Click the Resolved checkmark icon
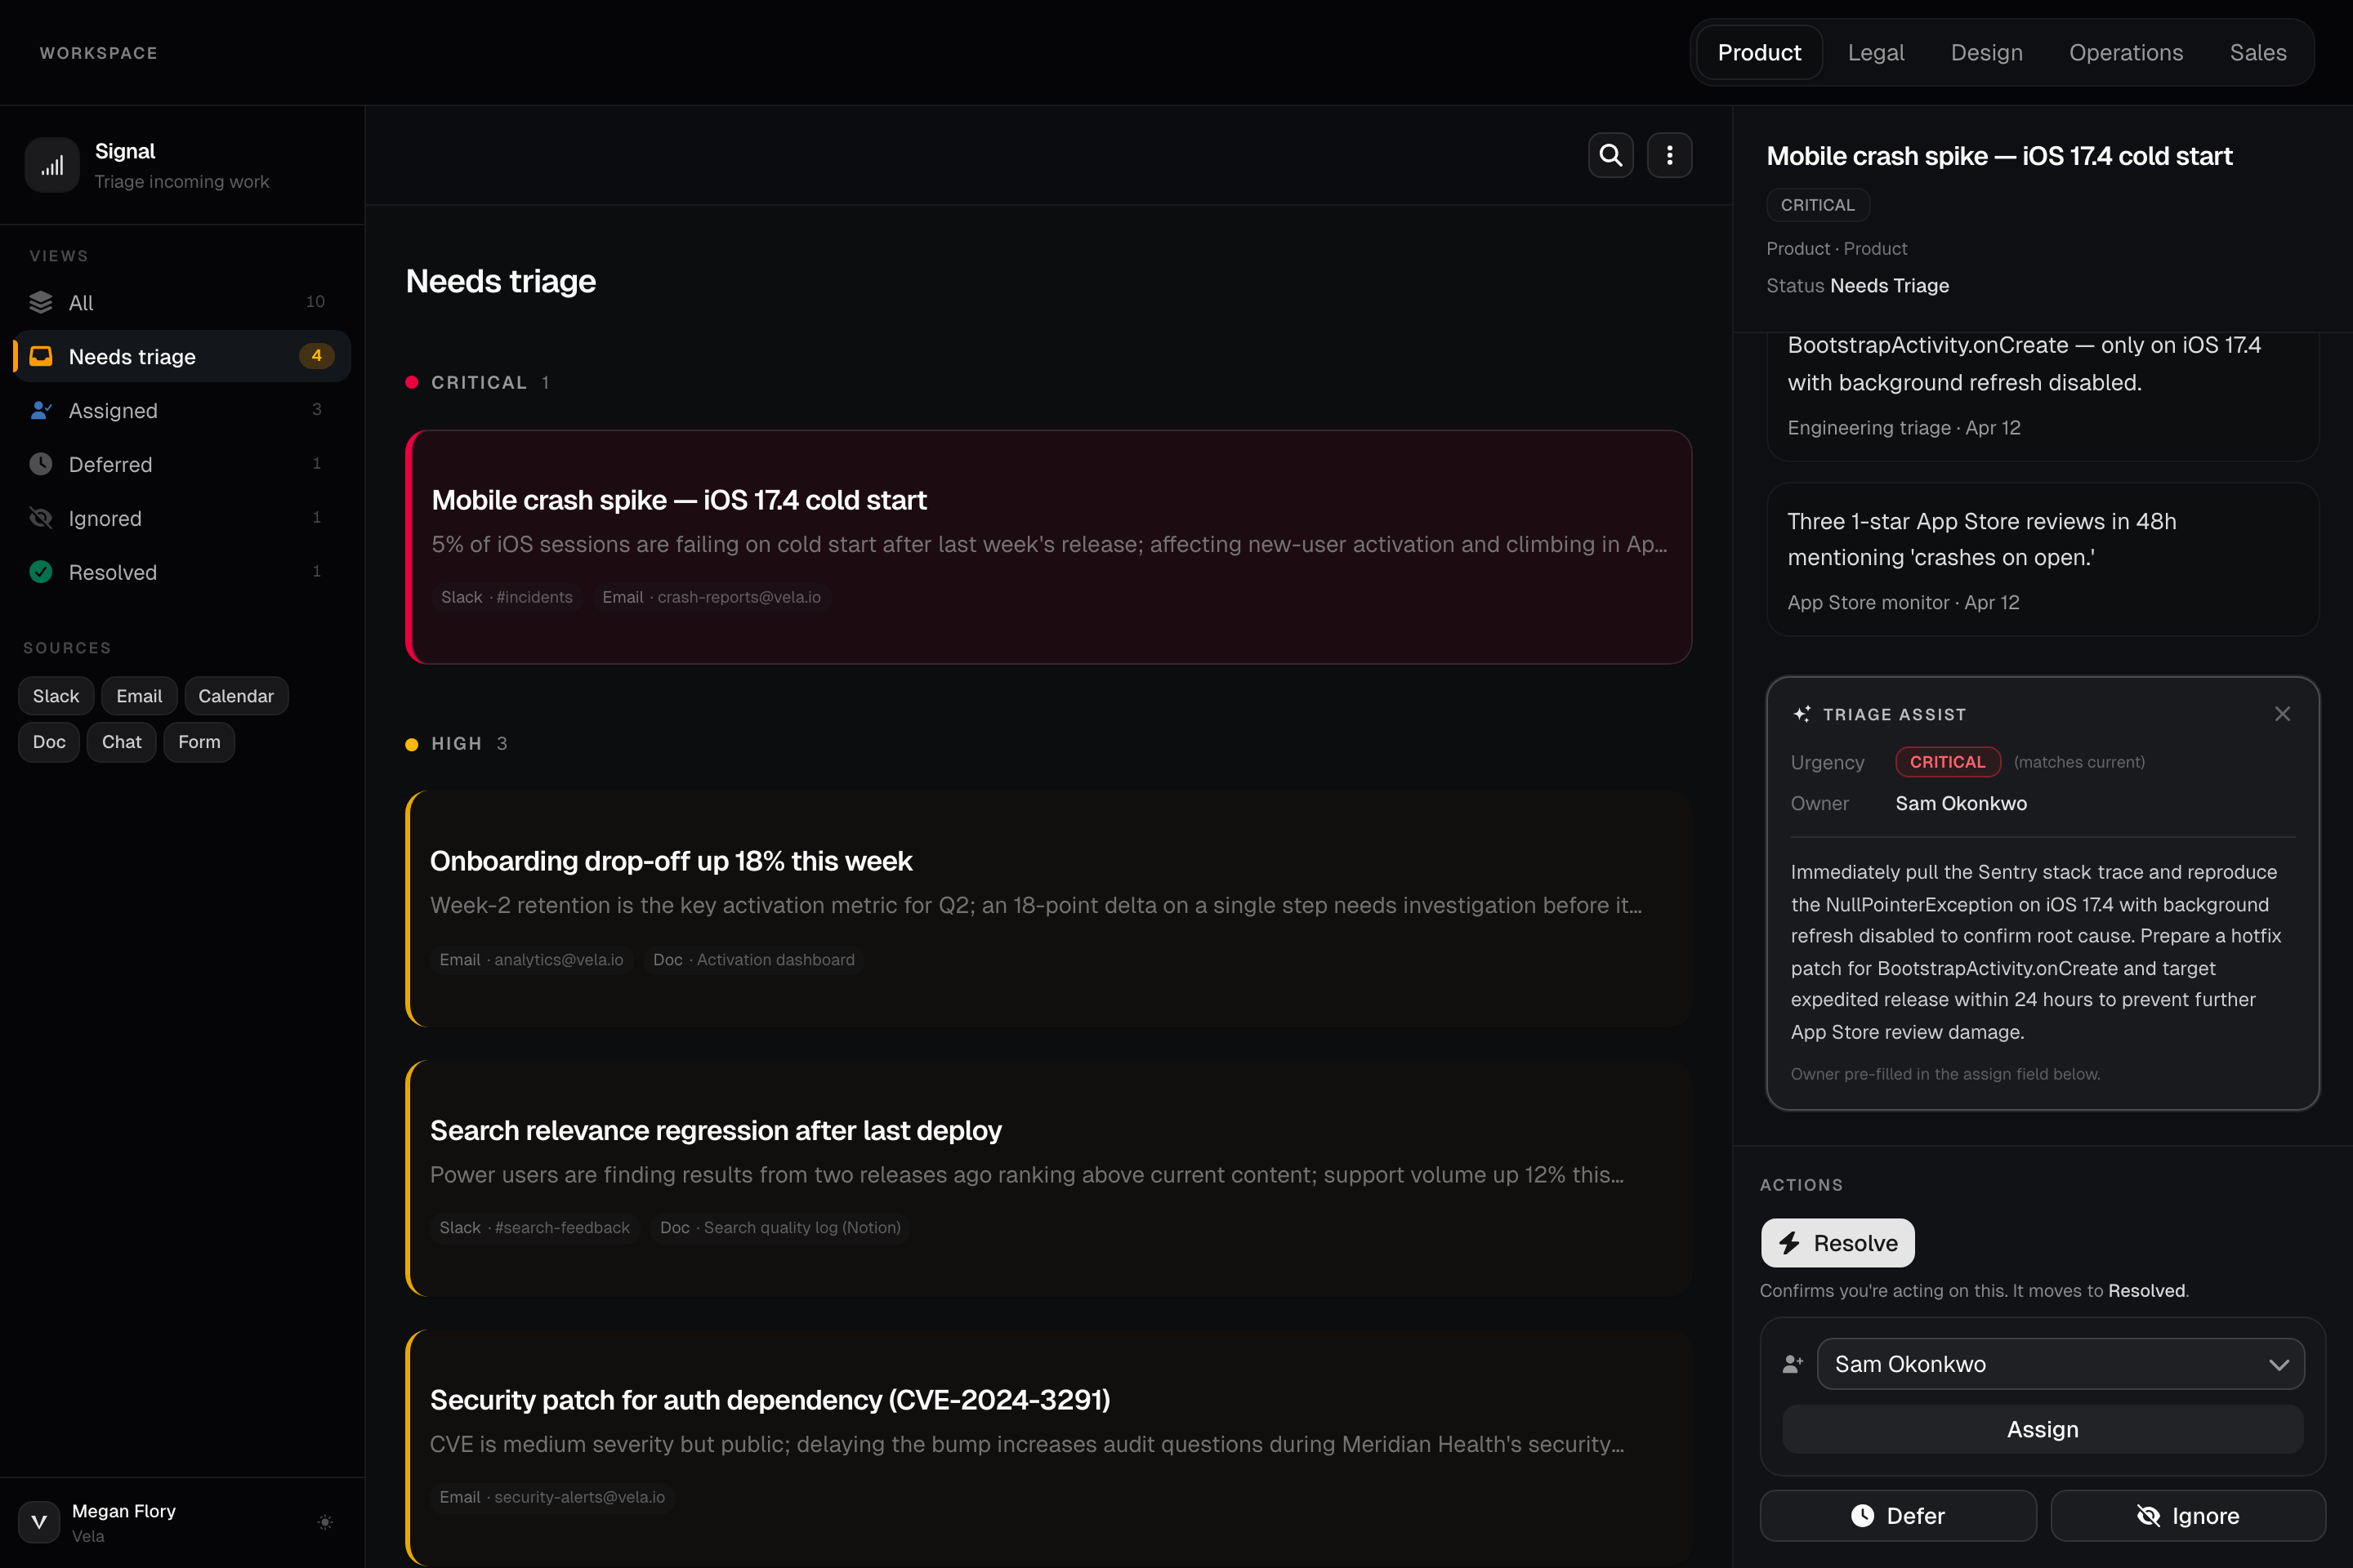Image resolution: width=2353 pixels, height=1568 pixels. (41, 572)
